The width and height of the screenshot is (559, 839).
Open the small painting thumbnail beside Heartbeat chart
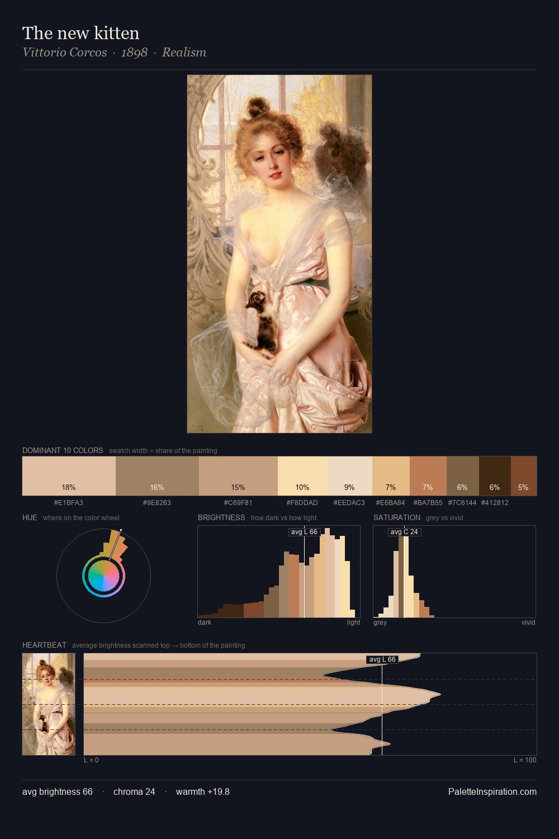point(49,704)
